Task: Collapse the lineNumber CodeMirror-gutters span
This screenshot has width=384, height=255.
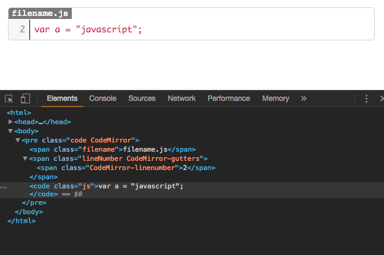Action: (25, 158)
